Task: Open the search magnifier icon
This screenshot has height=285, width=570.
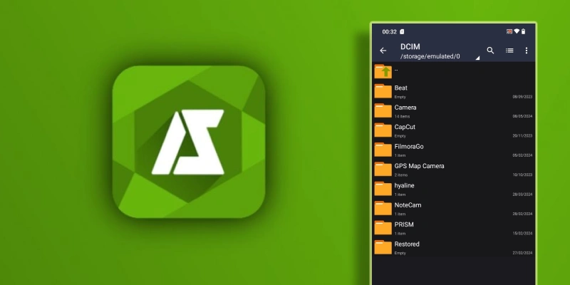Action: click(x=490, y=51)
